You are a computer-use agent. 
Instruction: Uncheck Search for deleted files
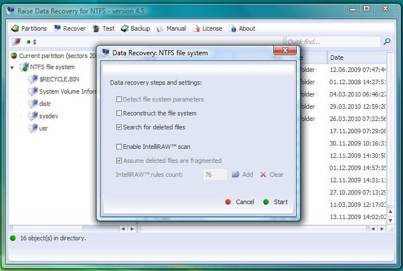pos(118,127)
